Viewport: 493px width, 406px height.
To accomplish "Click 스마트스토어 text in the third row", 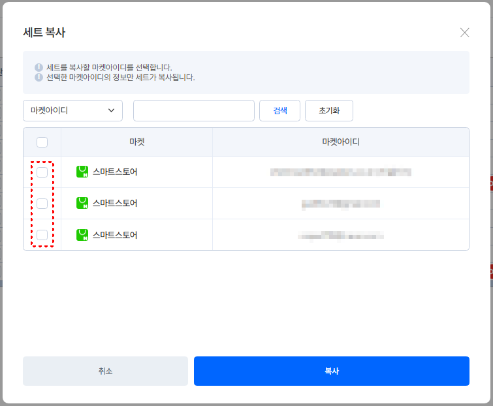I will [x=115, y=235].
